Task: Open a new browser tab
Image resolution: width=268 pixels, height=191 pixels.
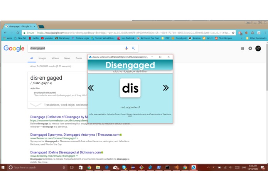Action: (x=41, y=27)
